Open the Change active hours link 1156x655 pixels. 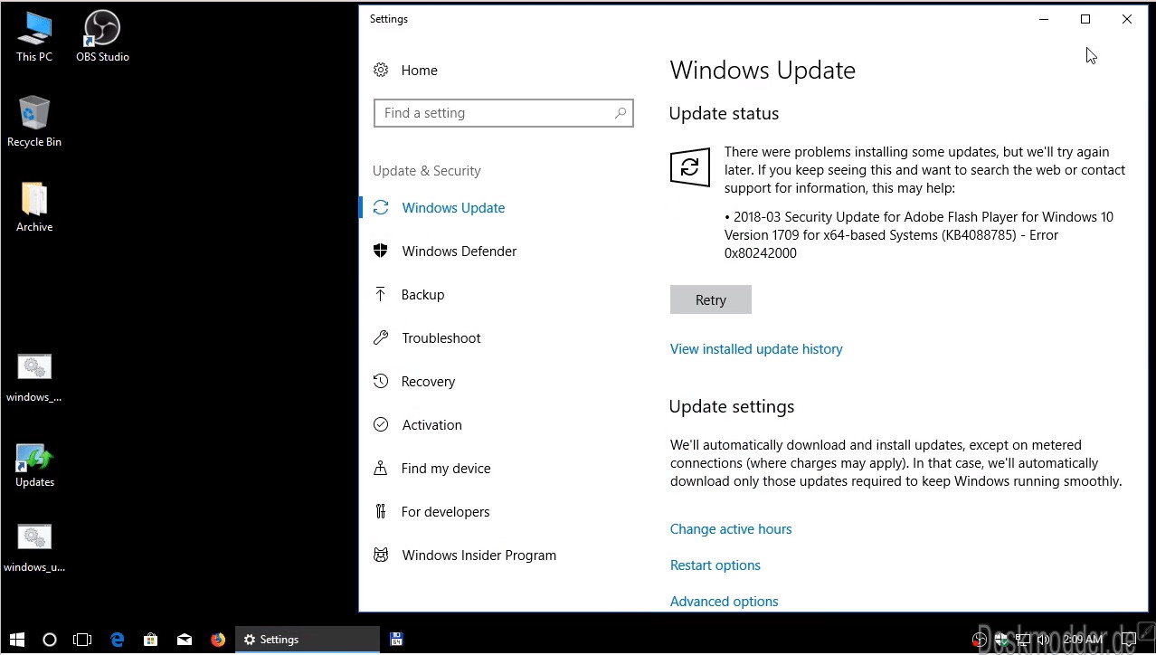pos(731,529)
